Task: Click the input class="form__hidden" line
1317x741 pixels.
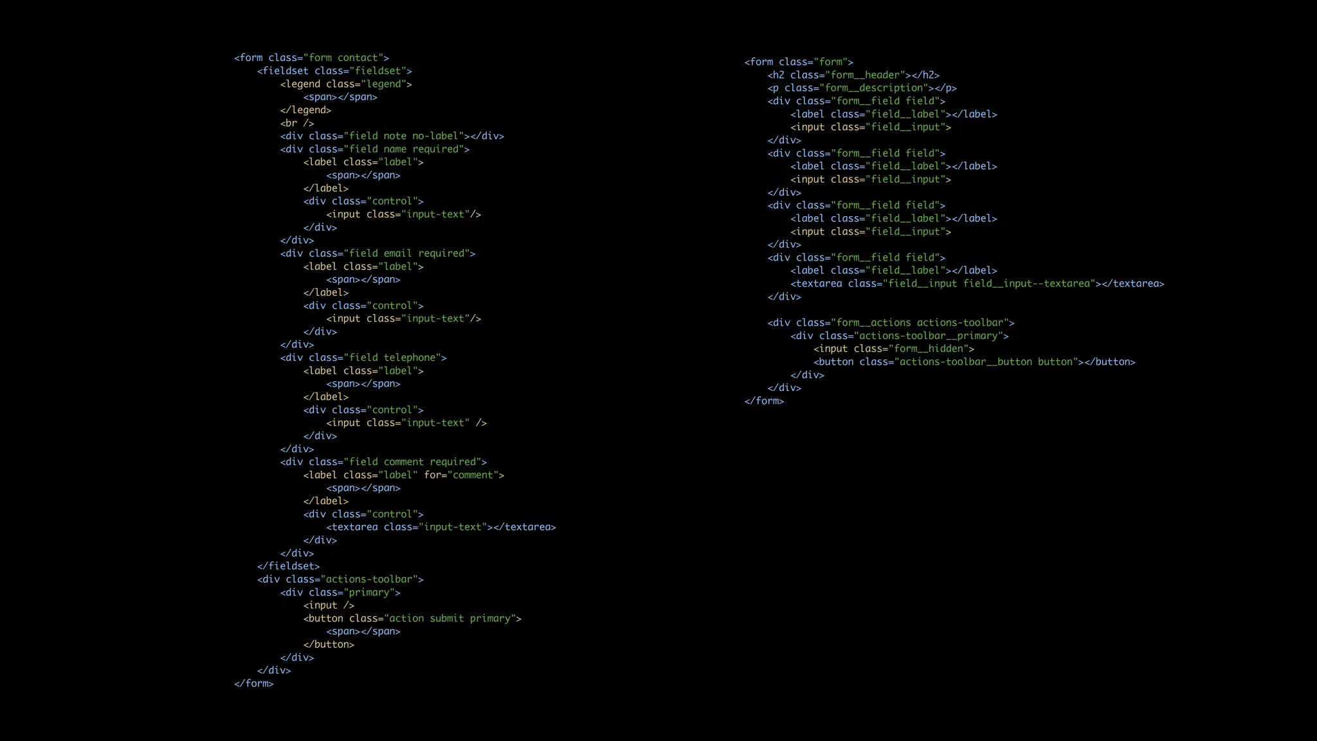Action: click(x=893, y=349)
